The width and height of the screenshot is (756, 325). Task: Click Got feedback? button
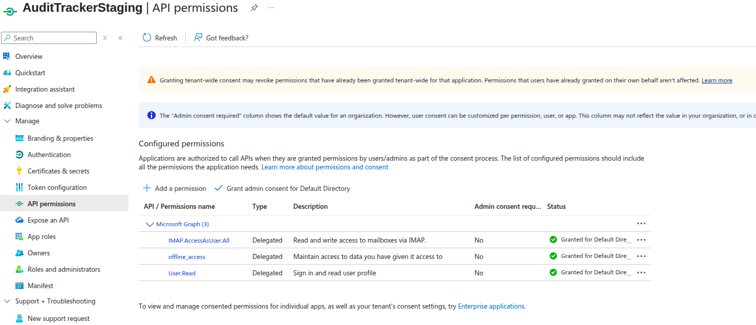(221, 38)
